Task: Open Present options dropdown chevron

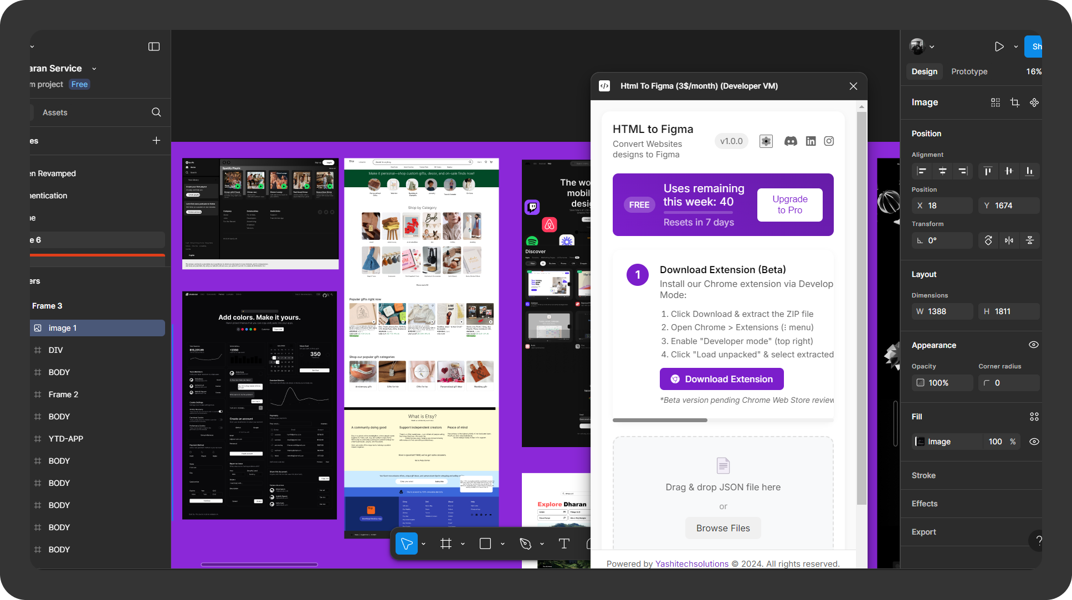Action: pyautogui.click(x=1016, y=47)
